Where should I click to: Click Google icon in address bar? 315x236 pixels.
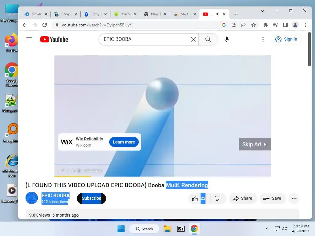(224, 25)
